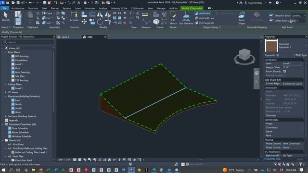
Task: Select the Move tool icon
Action: tap(84, 21)
